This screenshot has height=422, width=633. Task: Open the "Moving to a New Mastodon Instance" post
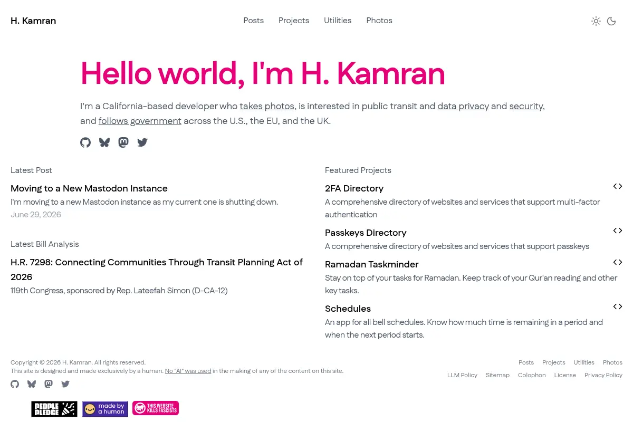point(89,188)
